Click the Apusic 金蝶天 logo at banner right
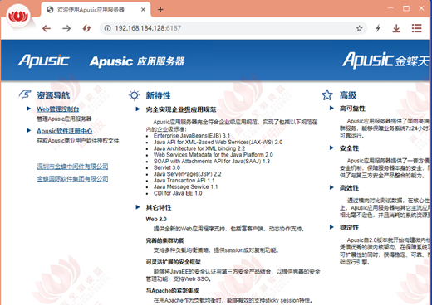The height and width of the screenshot is (305, 432). 386,60
